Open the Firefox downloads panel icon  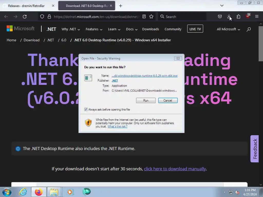click(x=229, y=16)
